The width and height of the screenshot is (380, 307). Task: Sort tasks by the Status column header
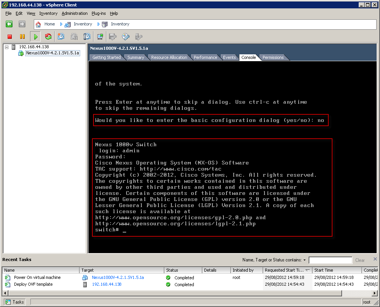[183, 270]
